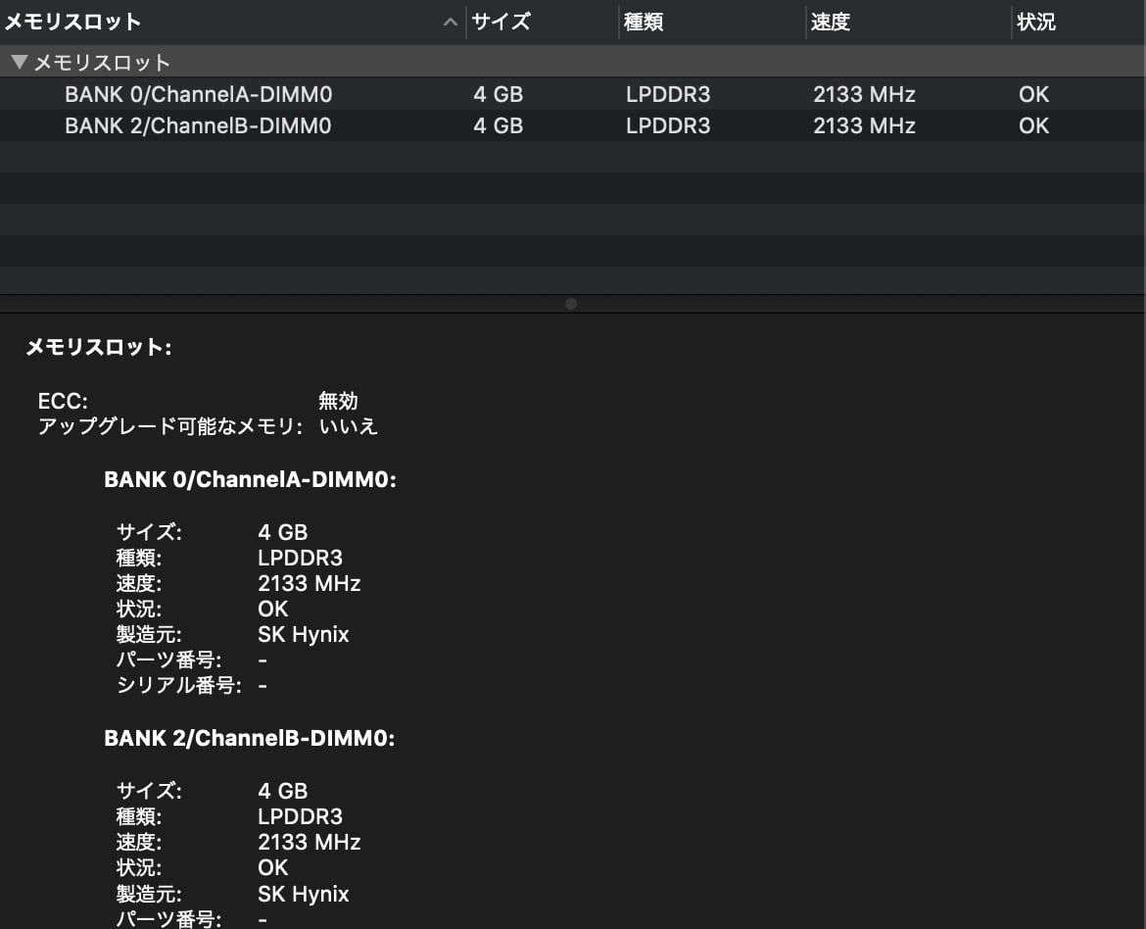
Task: Click the ECC value 無効
Action: 338,401
